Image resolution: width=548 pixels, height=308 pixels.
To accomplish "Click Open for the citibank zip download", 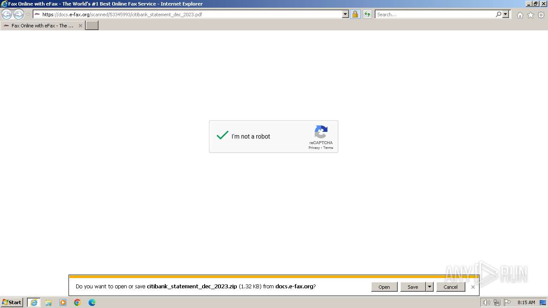I will point(384,287).
